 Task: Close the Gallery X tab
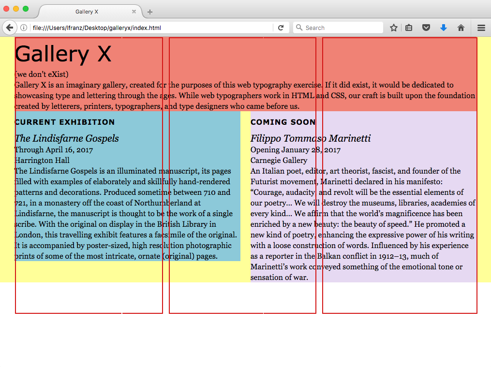pos(134,12)
